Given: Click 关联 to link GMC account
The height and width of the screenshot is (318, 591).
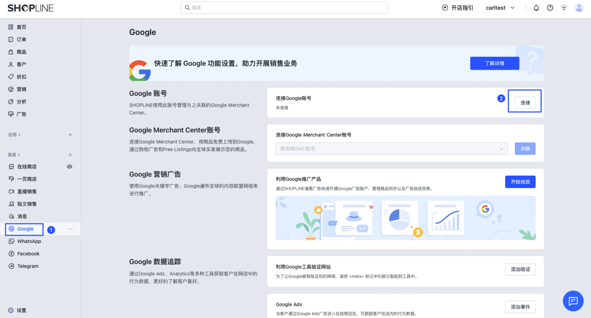Looking at the screenshot, I should (x=525, y=149).
